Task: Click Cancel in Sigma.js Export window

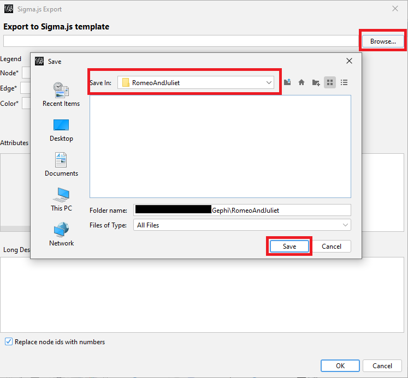Action: pos(382,366)
